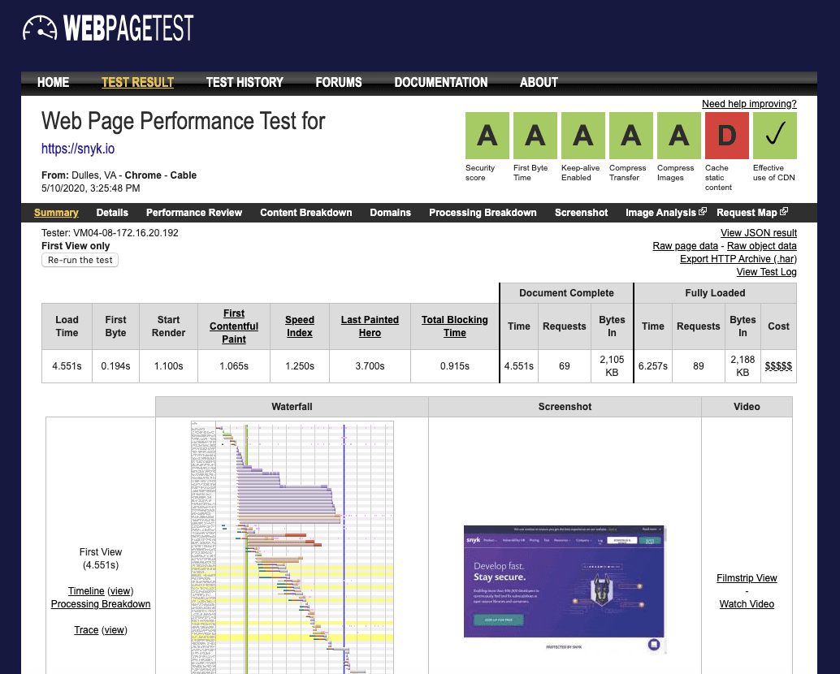
Task: Click the Need help improving? link
Action: [x=749, y=104]
